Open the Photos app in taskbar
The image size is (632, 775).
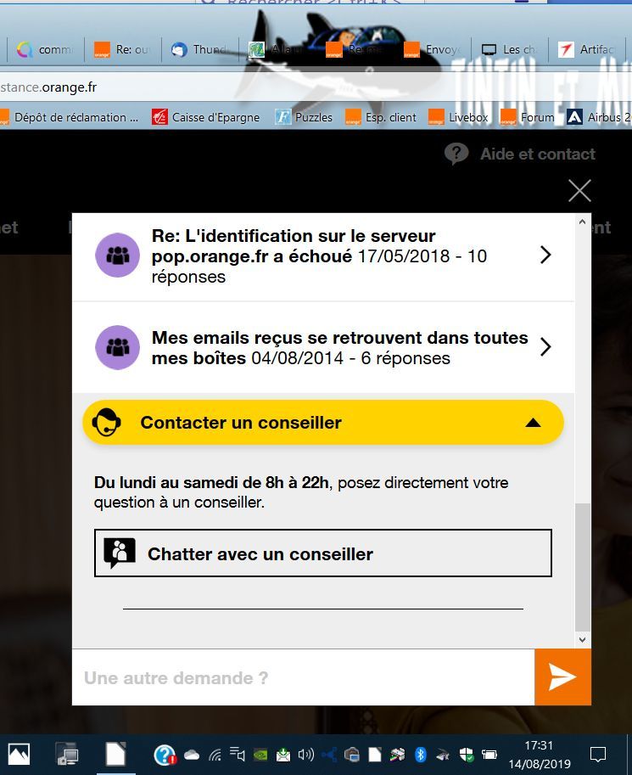tap(19, 755)
